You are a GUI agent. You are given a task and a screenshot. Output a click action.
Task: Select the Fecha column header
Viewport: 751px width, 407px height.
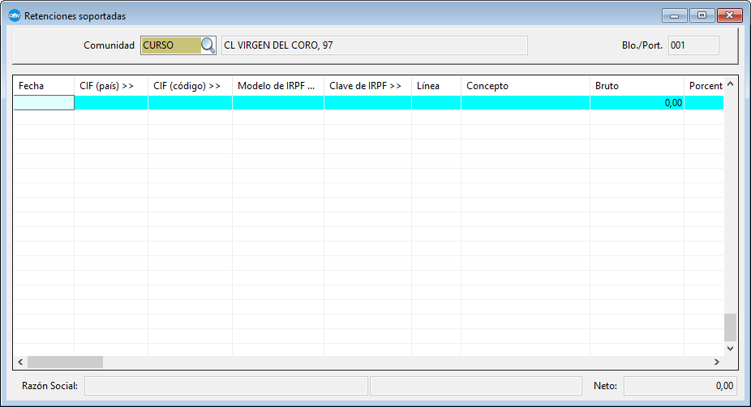click(x=44, y=86)
